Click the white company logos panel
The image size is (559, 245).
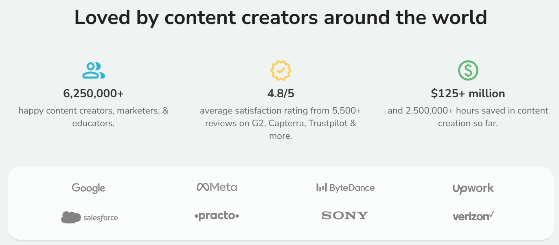pyautogui.click(x=281, y=202)
